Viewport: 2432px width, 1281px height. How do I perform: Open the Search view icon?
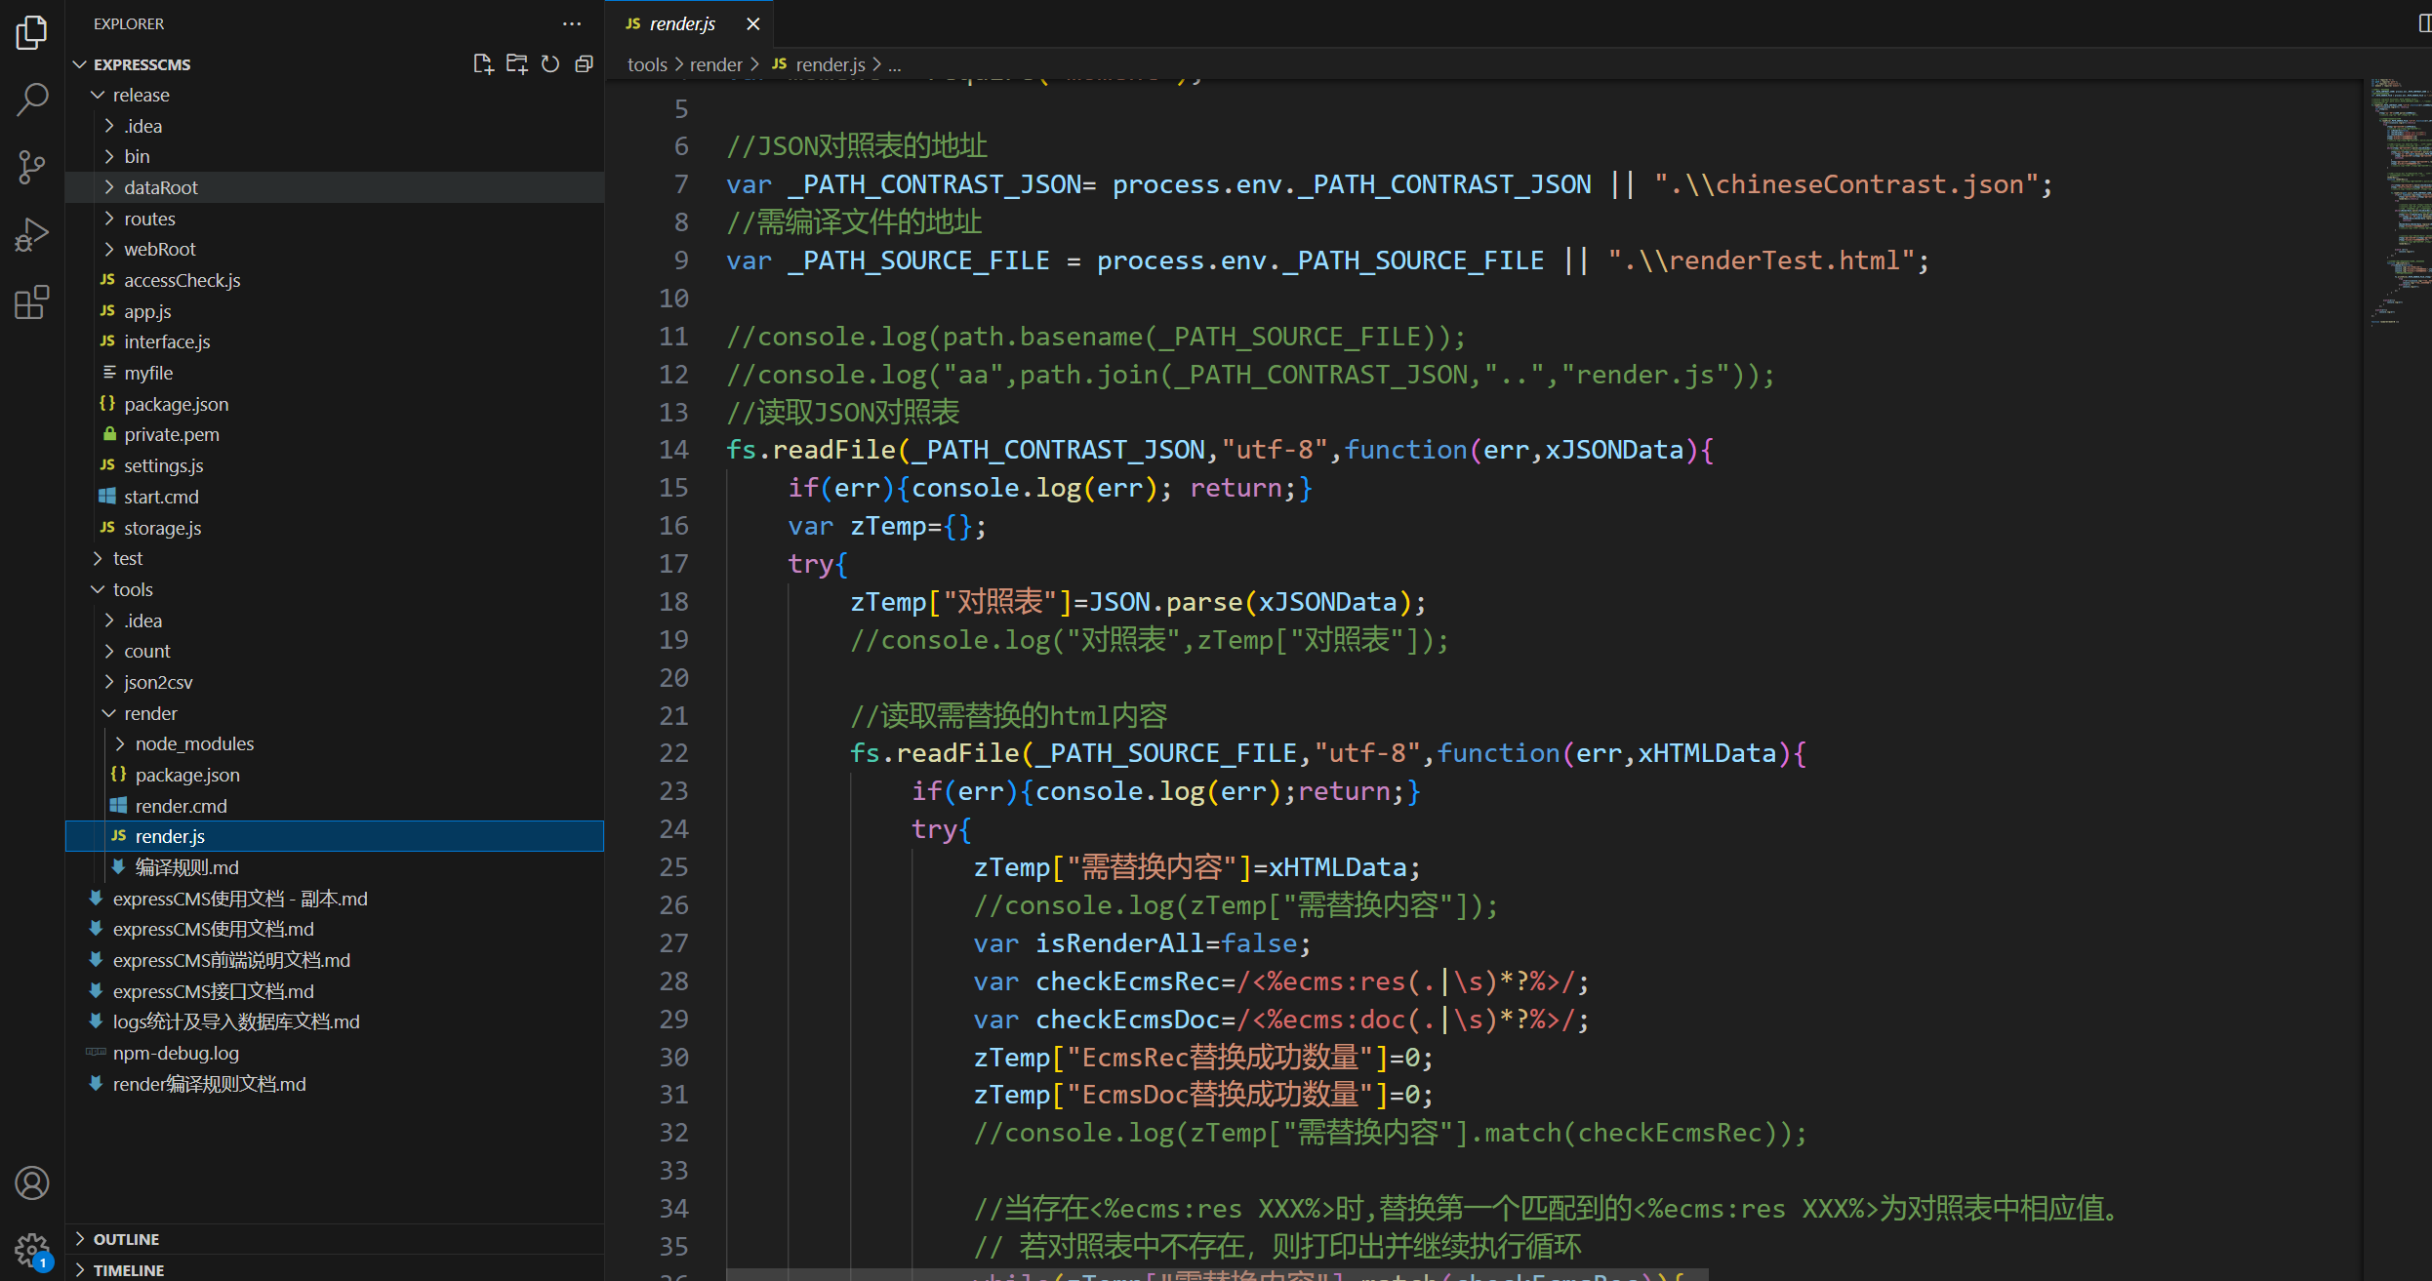tap(31, 100)
